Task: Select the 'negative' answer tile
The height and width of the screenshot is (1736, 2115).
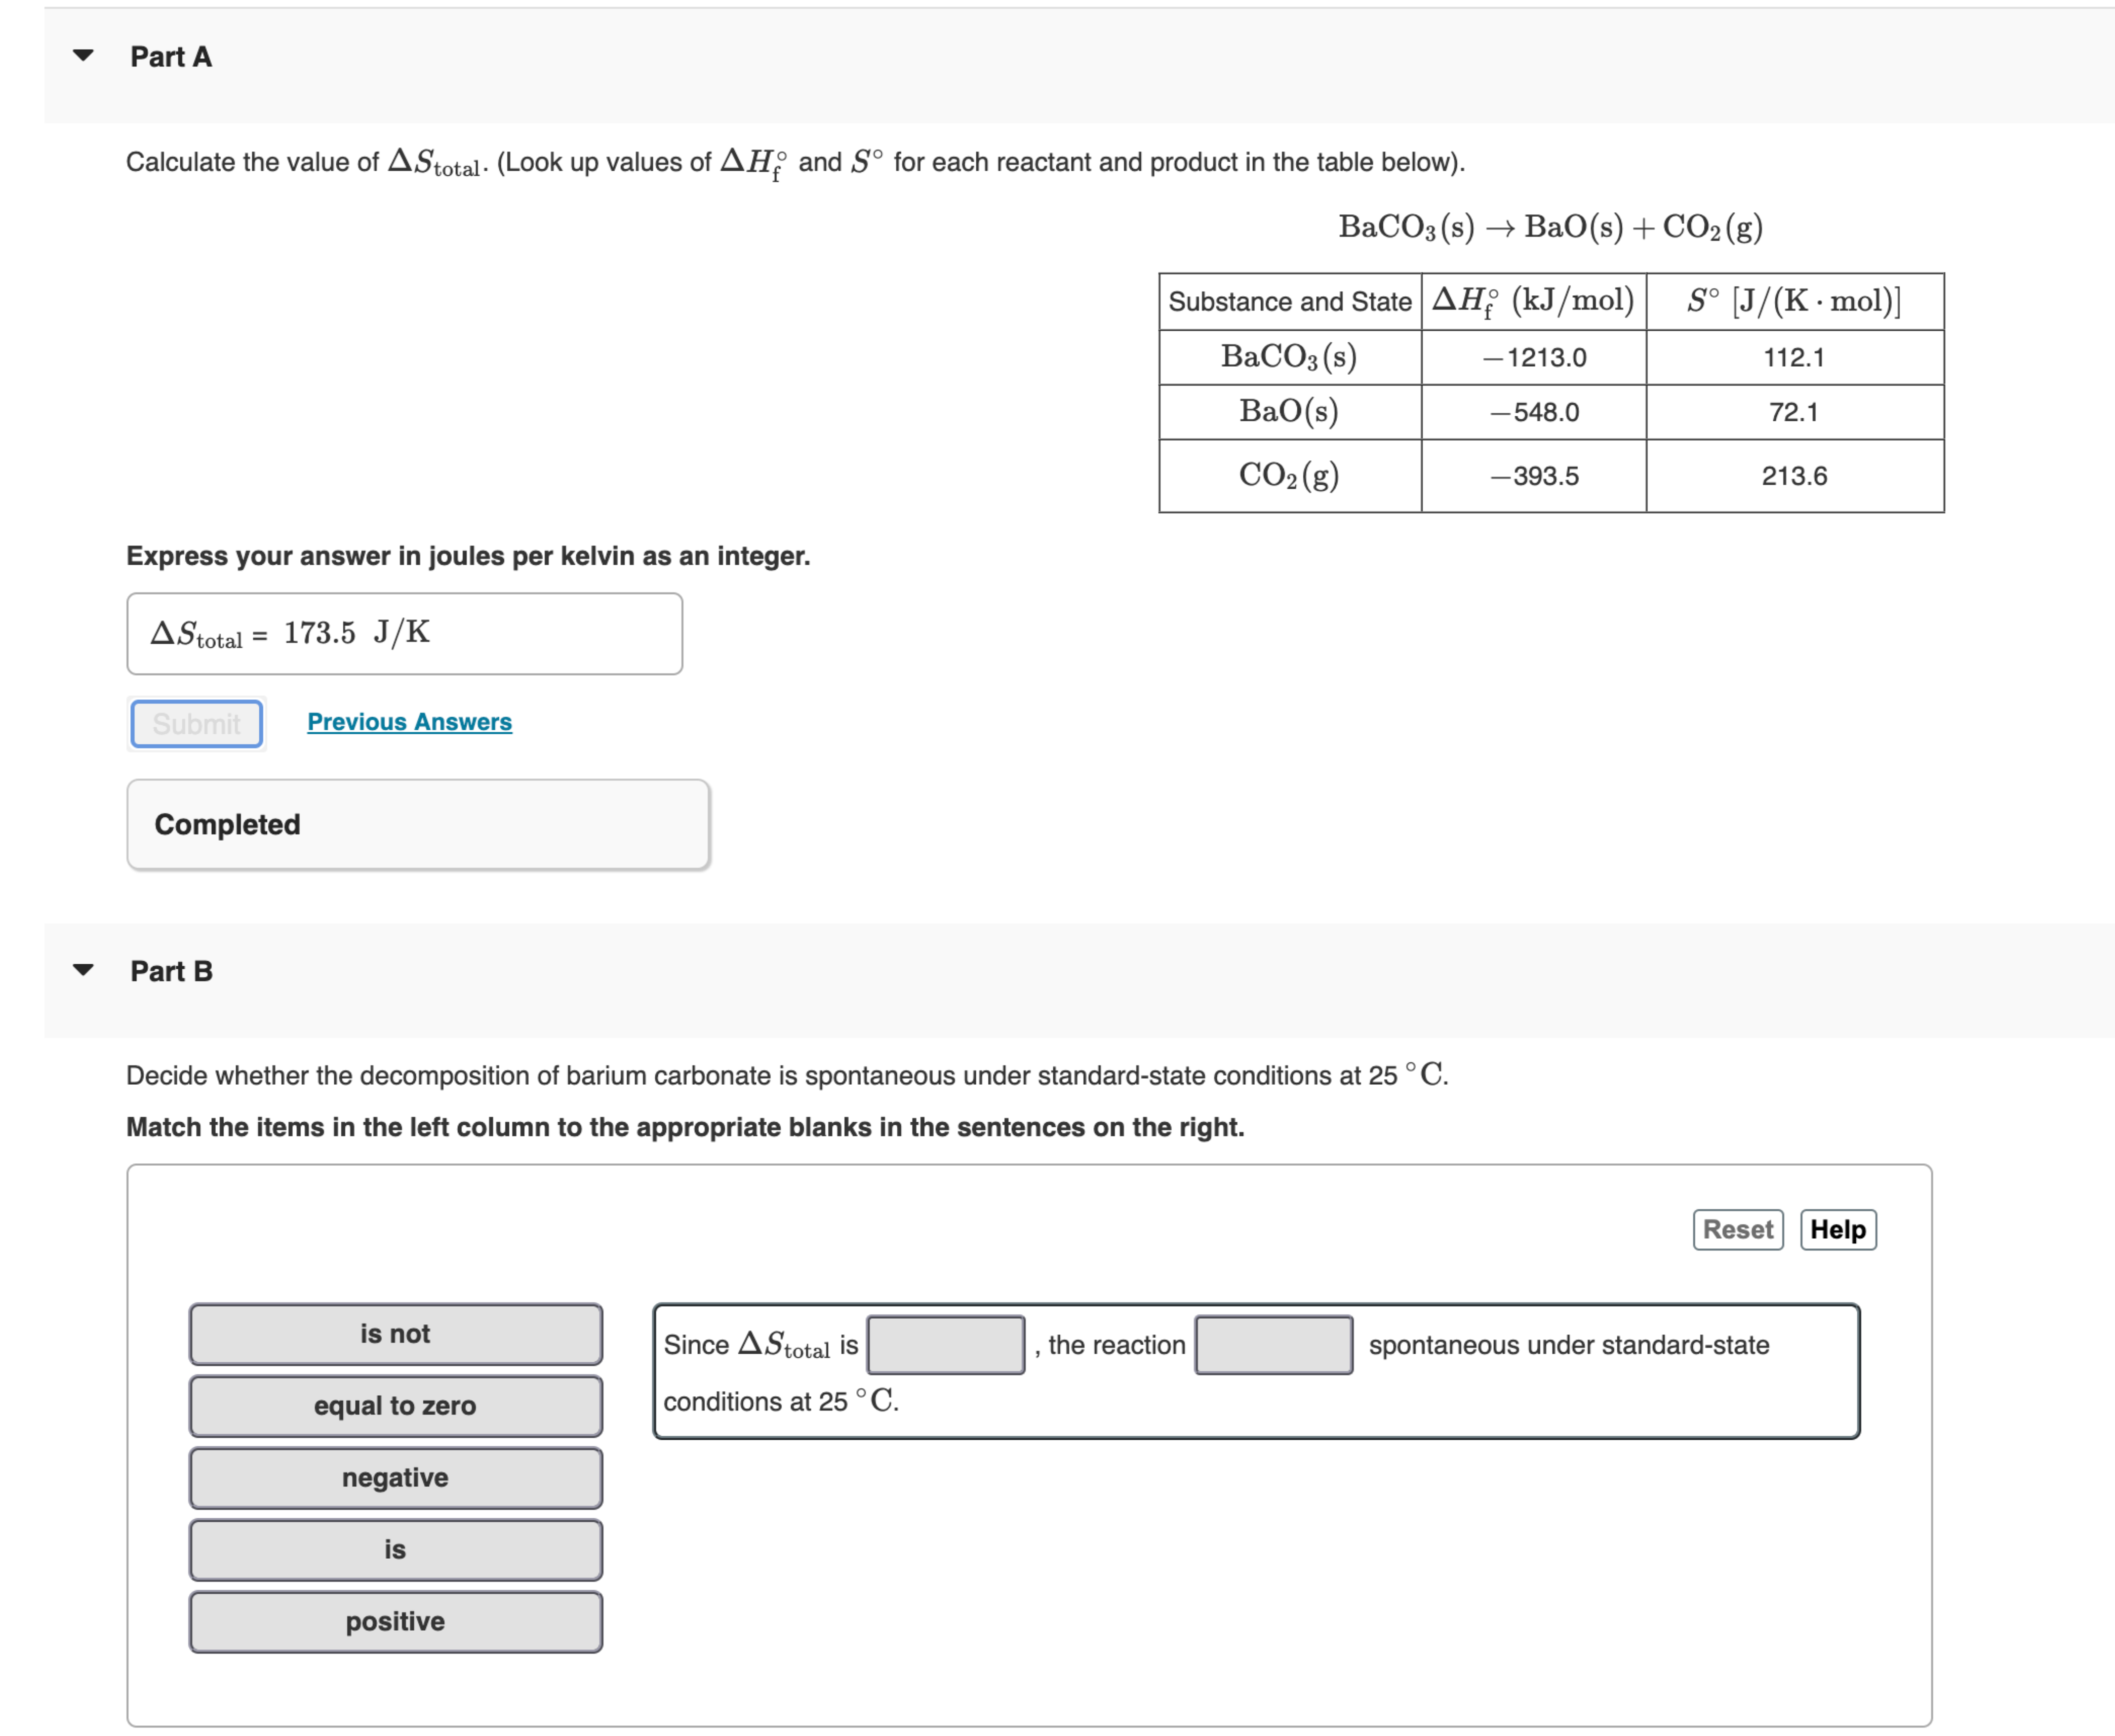Action: coord(395,1478)
